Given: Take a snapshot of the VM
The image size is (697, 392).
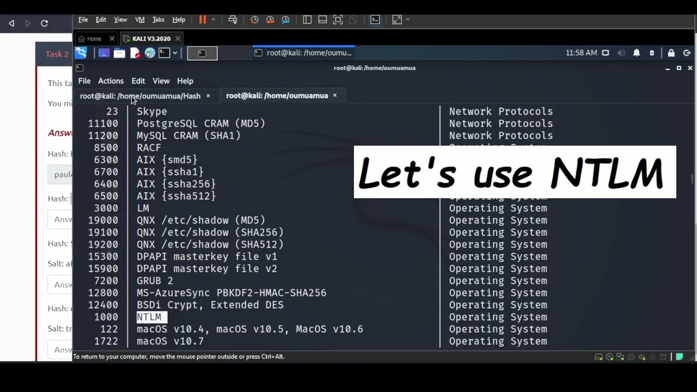Looking at the screenshot, I should pos(254,20).
